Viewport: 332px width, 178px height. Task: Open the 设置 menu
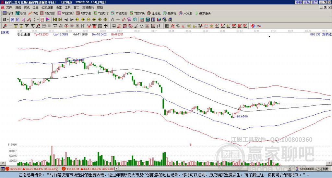pos(59,7)
